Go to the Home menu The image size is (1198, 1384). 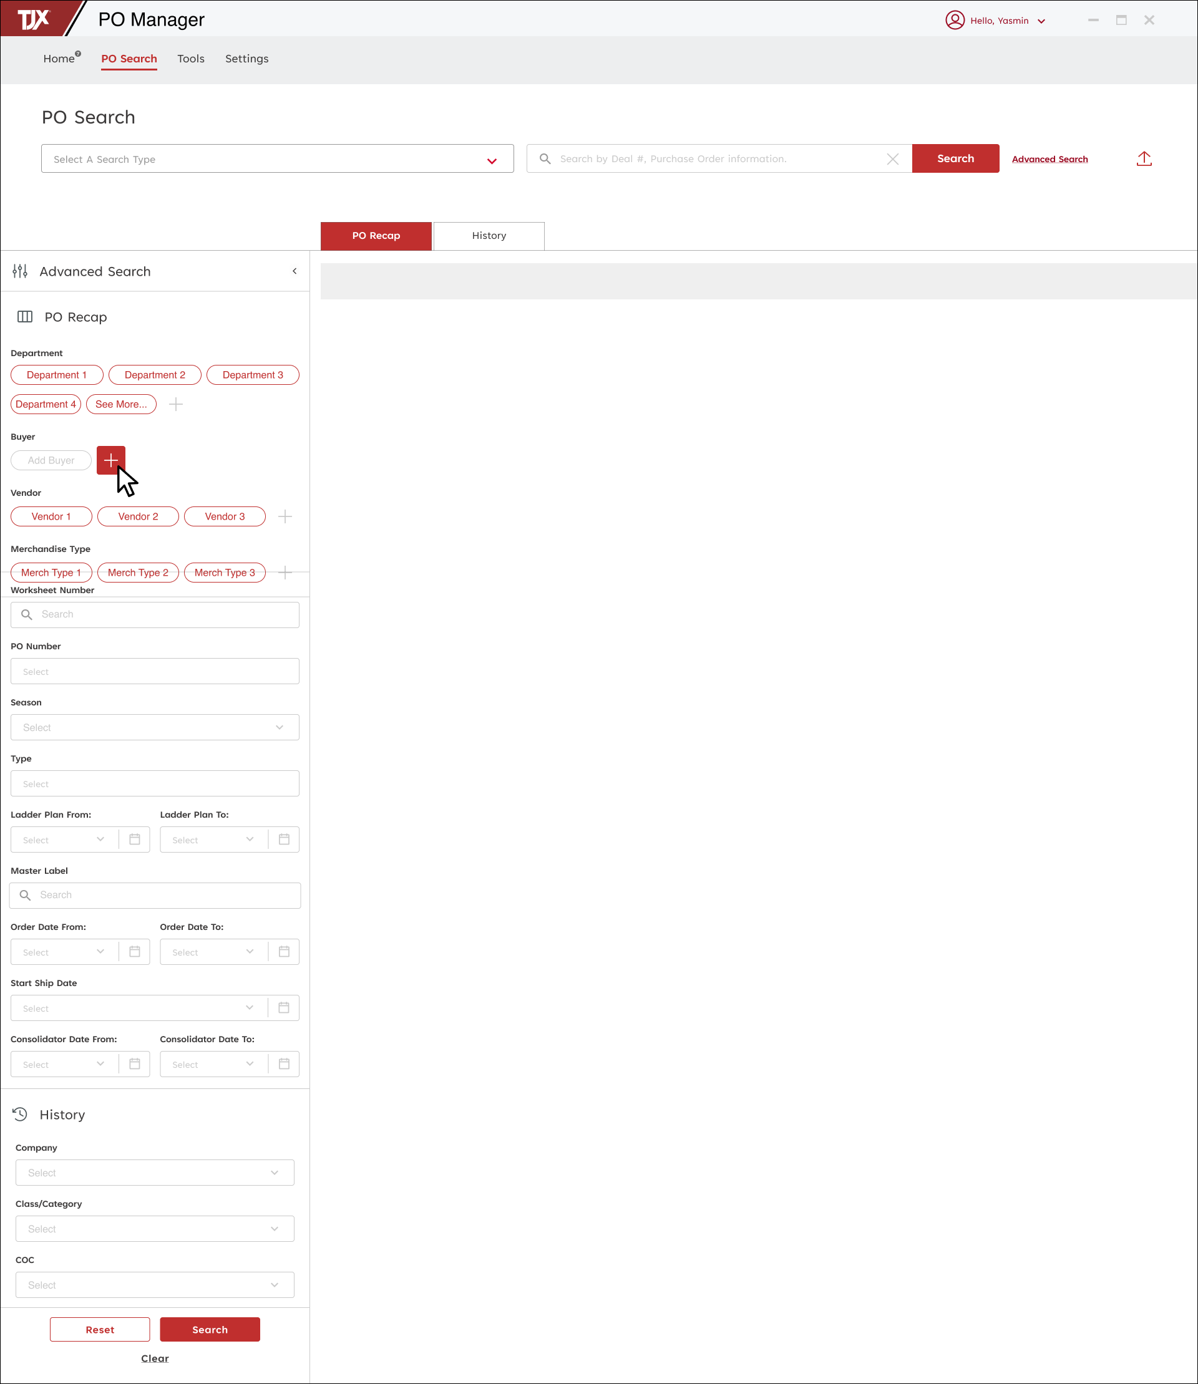[x=59, y=59]
